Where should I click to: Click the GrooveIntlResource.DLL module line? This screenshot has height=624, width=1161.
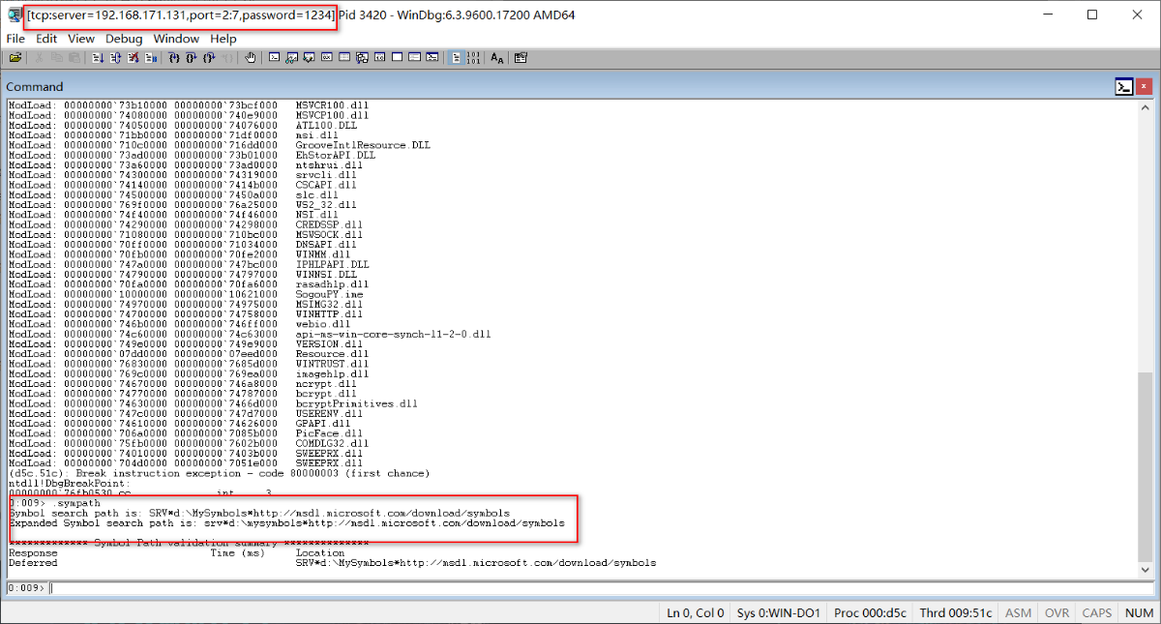pyautogui.click(x=220, y=145)
